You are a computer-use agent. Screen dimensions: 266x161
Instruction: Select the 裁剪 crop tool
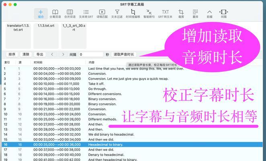tap(181, 14)
